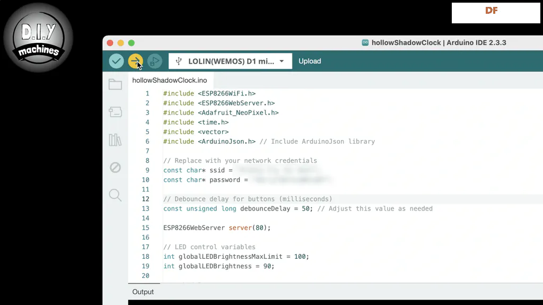Open the Library Manager books icon
543x305 pixels.
[x=115, y=140]
